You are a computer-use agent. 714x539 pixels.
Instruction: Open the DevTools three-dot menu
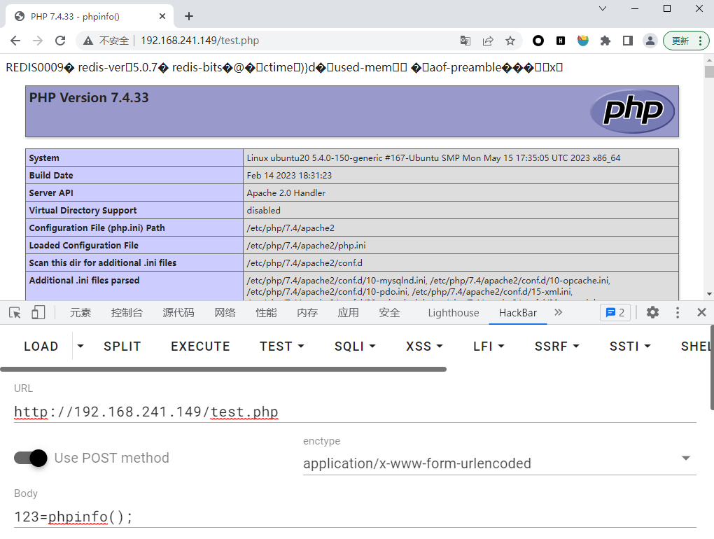(678, 312)
